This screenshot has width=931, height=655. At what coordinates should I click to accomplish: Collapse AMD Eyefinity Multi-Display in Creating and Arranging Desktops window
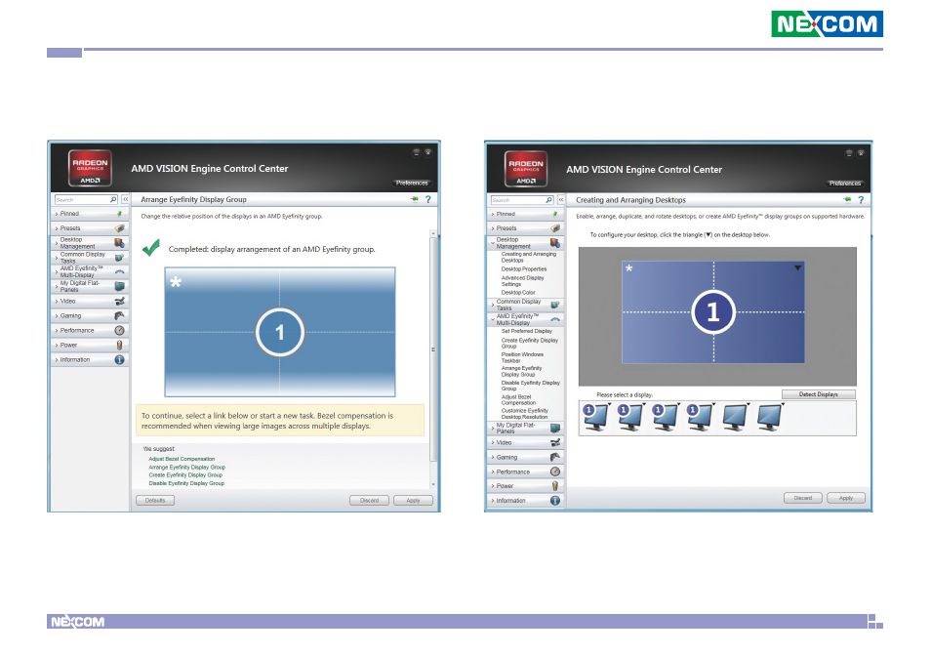coord(525,319)
